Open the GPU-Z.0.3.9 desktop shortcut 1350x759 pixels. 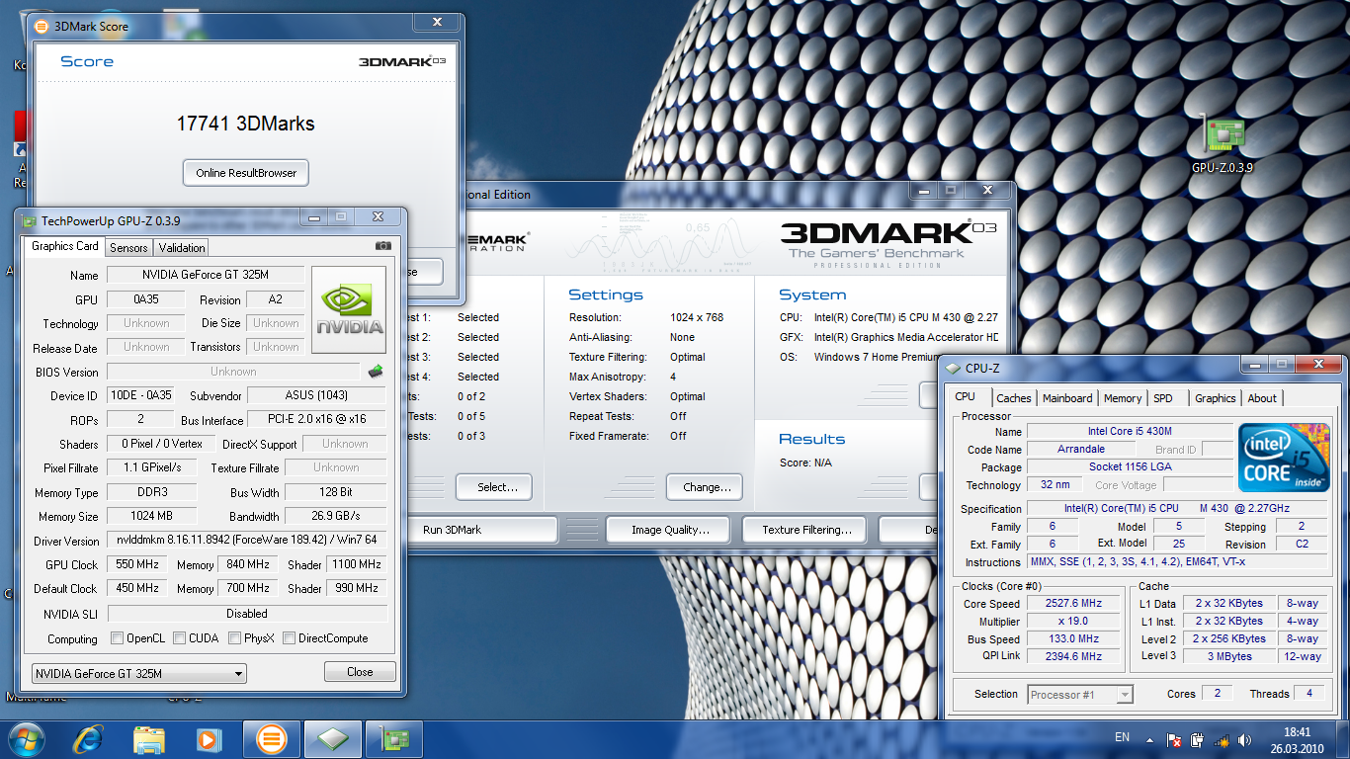[x=1222, y=144]
